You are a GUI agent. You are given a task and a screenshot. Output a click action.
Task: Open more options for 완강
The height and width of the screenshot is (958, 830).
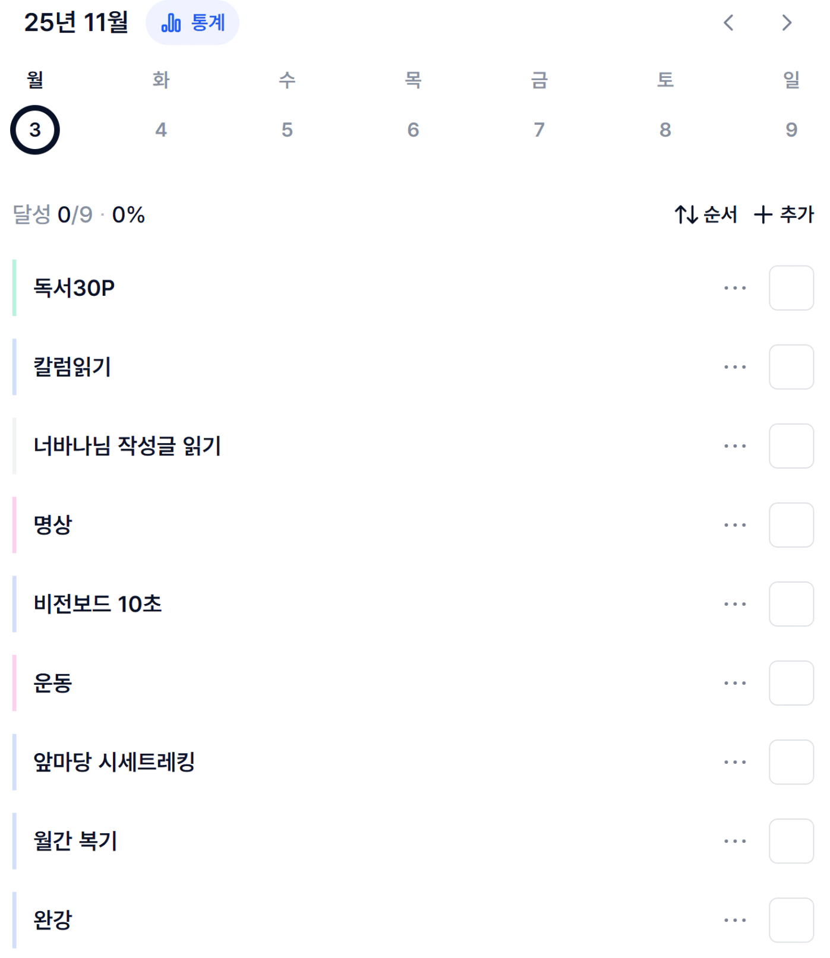pyautogui.click(x=735, y=920)
